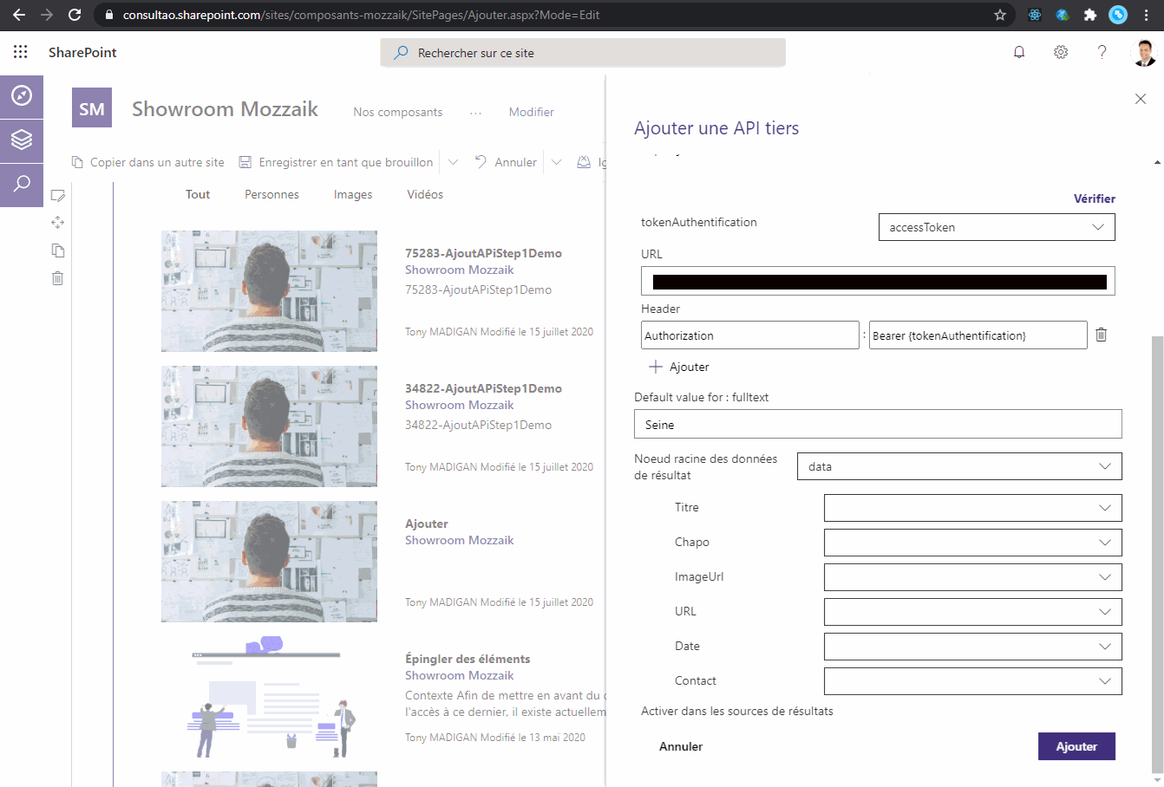1164x787 pixels.
Task: Close the Ajouter une API tiers panel
Action: tap(1141, 99)
